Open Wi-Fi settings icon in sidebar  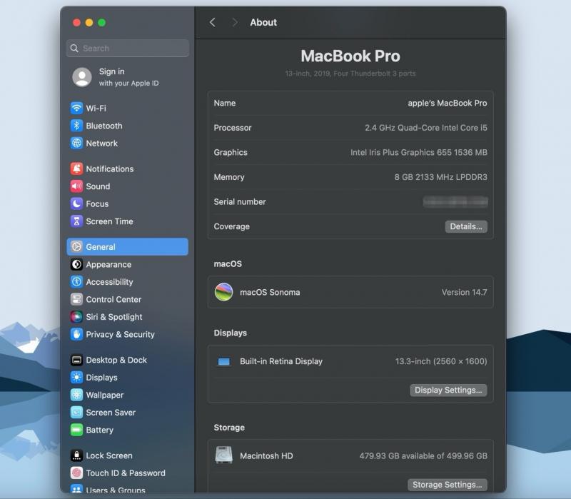click(76, 109)
